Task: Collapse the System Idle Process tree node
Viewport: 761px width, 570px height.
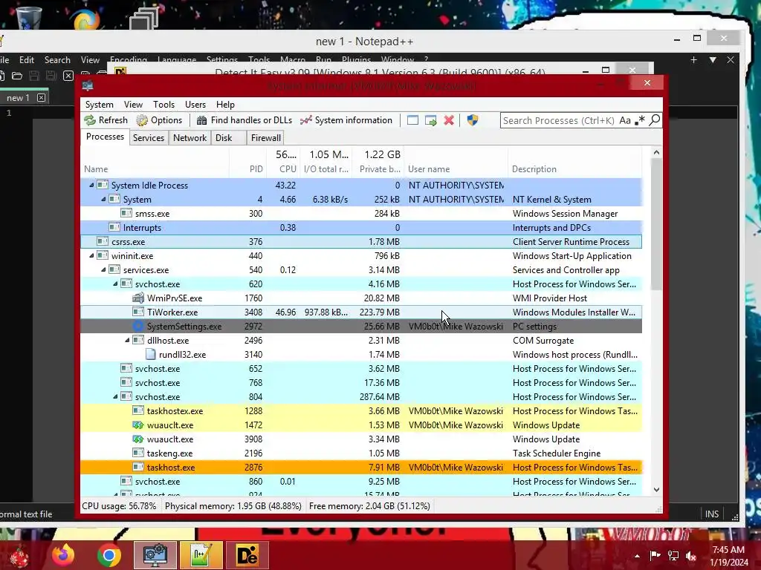Action: 91,185
